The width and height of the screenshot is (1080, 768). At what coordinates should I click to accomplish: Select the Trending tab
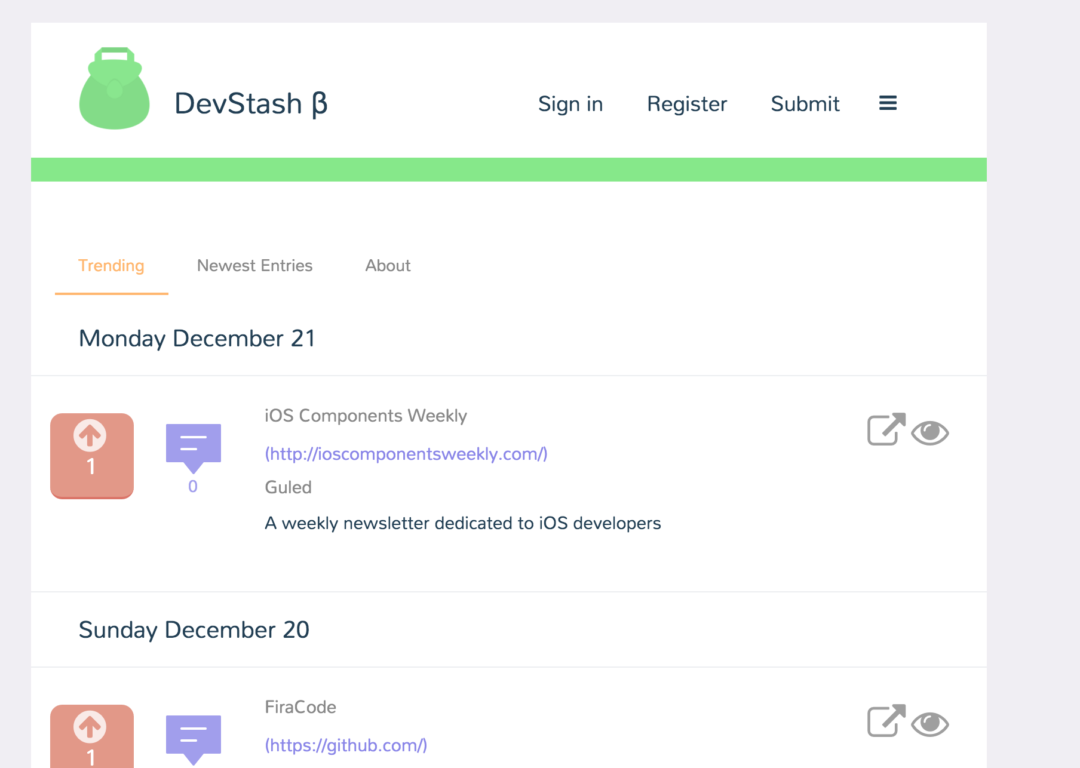(x=111, y=265)
